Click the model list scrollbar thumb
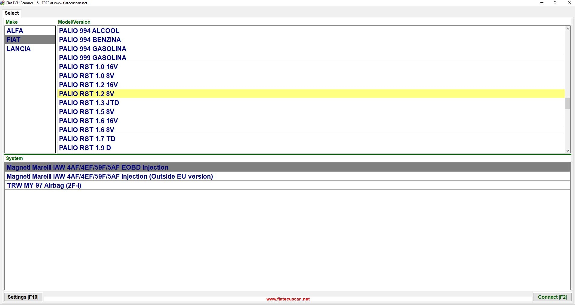The width and height of the screenshot is (575, 305). [x=568, y=104]
